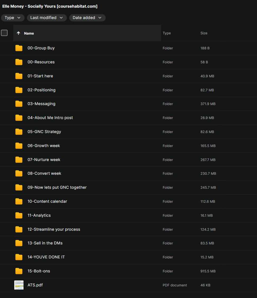This screenshot has width=257, height=298.
Task: Sort by the Size column header
Action: coord(204,33)
